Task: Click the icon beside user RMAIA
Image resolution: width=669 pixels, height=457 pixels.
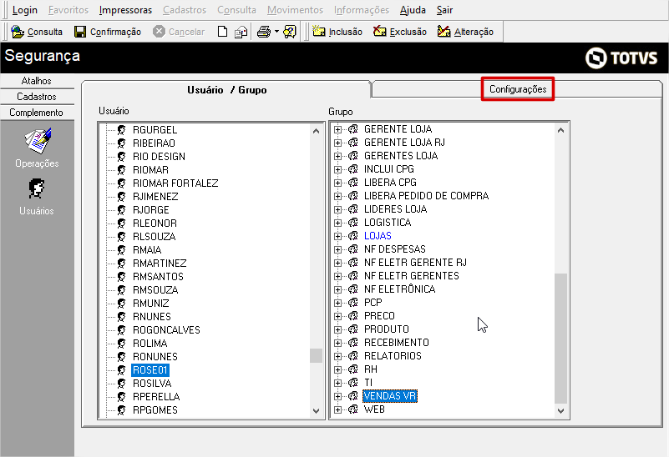Action: [122, 250]
